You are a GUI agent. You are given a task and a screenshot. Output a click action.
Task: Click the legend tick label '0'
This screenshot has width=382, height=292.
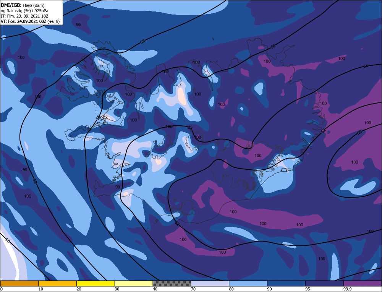pos(2,289)
